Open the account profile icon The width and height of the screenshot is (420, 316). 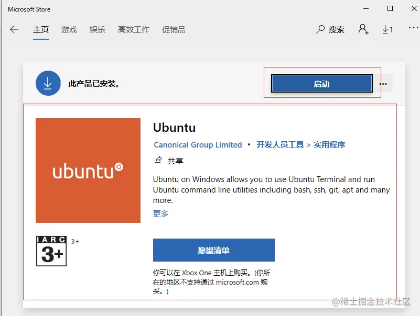(362, 30)
